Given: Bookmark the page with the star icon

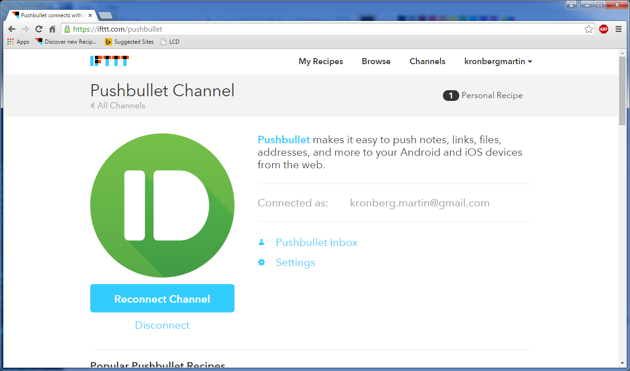Looking at the screenshot, I should point(589,29).
